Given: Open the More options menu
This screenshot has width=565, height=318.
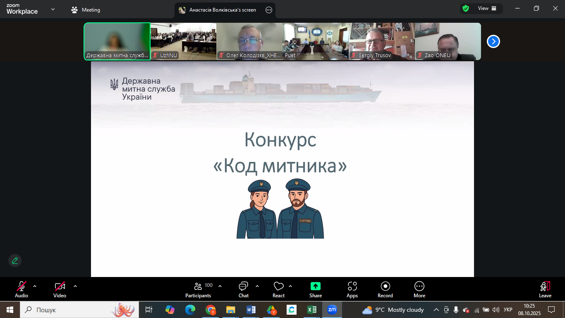Looking at the screenshot, I should tap(419, 289).
